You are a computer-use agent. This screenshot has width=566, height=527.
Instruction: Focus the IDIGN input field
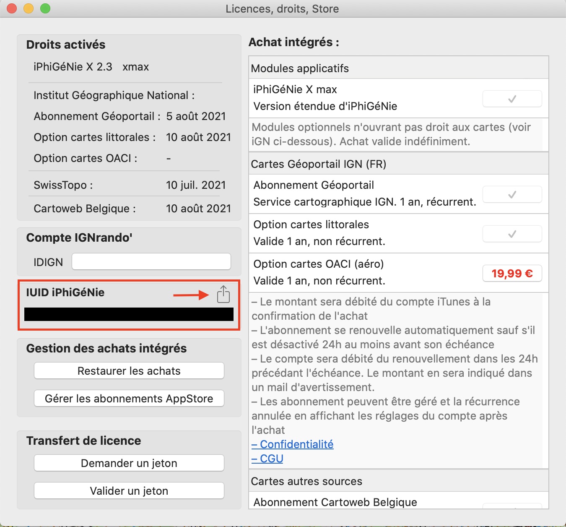[151, 262]
